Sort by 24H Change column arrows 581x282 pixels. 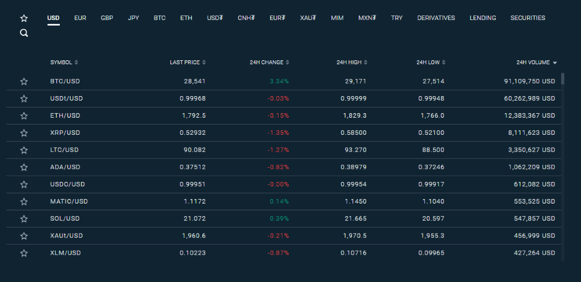[288, 63]
